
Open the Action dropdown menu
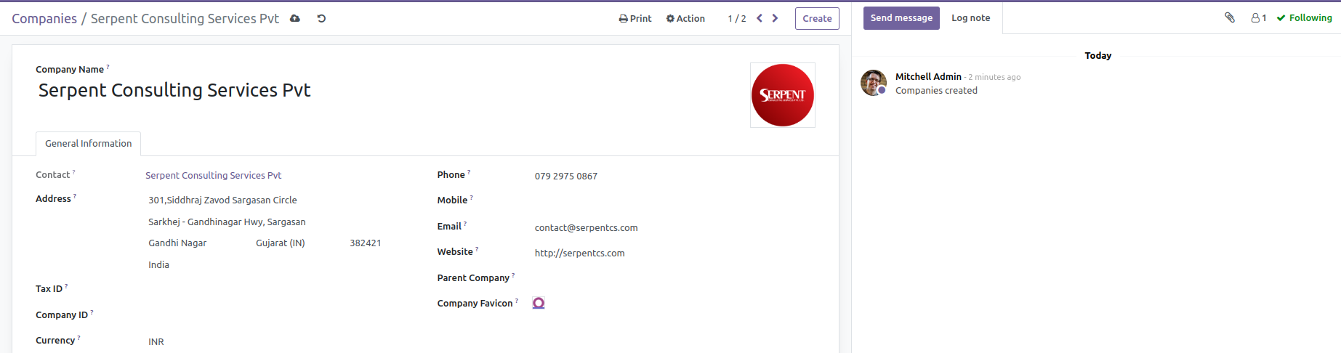685,18
